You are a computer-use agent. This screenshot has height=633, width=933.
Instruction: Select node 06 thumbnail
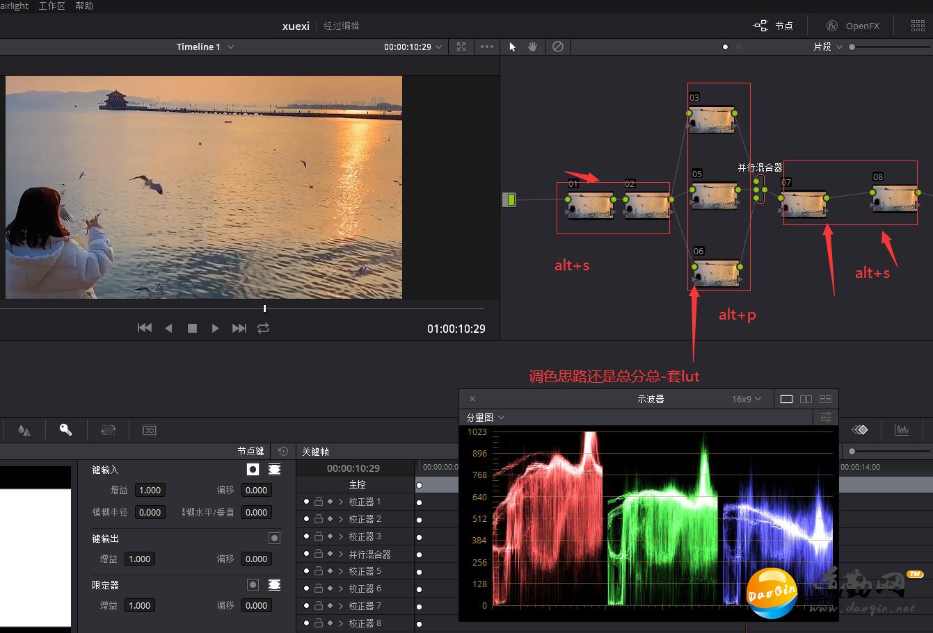(x=716, y=272)
